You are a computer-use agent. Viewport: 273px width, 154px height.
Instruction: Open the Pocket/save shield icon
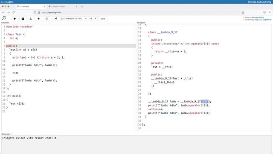(x=264, y=12)
